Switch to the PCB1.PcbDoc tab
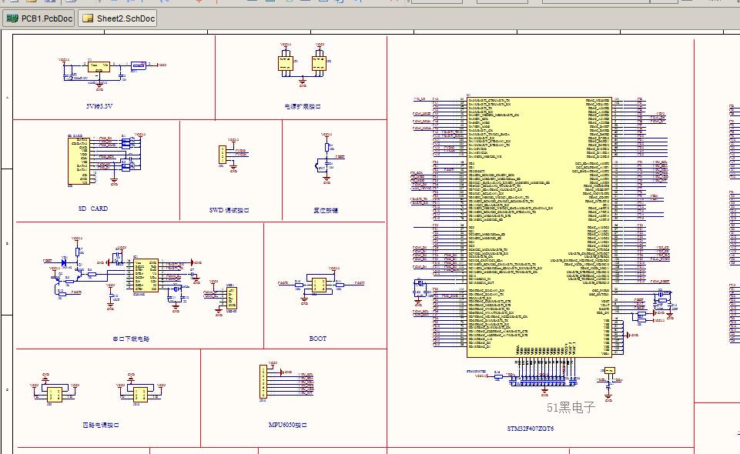This screenshot has height=454, width=740. [x=39, y=18]
